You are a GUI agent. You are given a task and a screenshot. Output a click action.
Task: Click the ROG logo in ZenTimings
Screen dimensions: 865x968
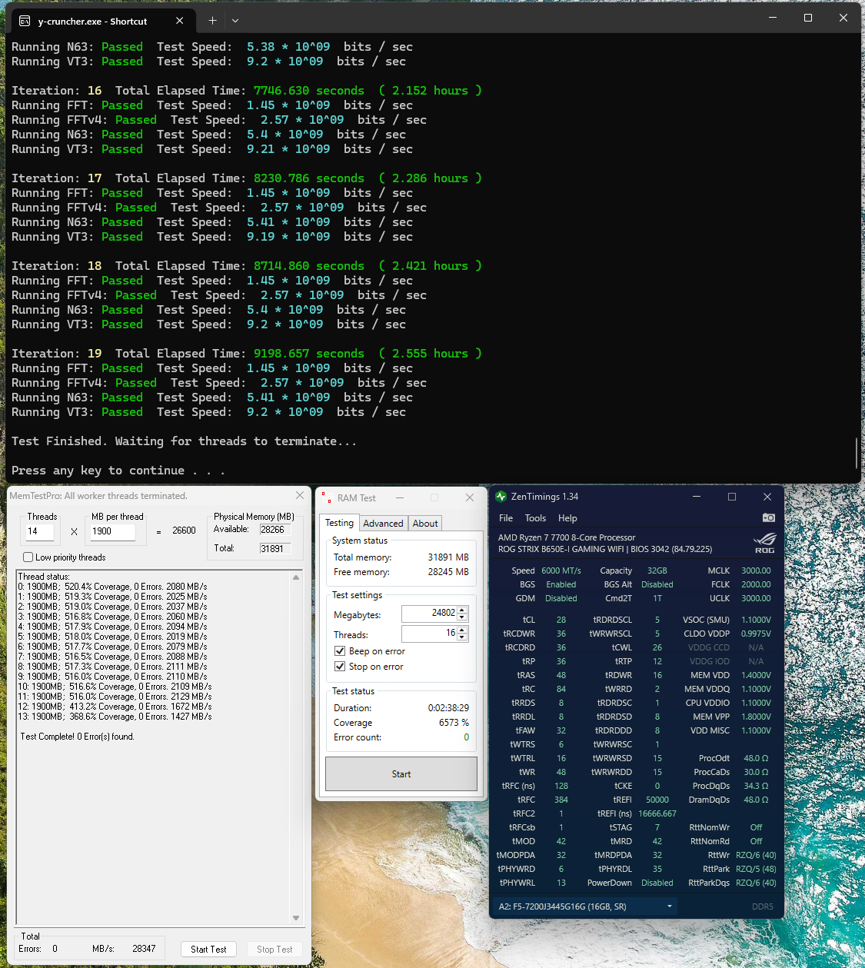(x=765, y=543)
